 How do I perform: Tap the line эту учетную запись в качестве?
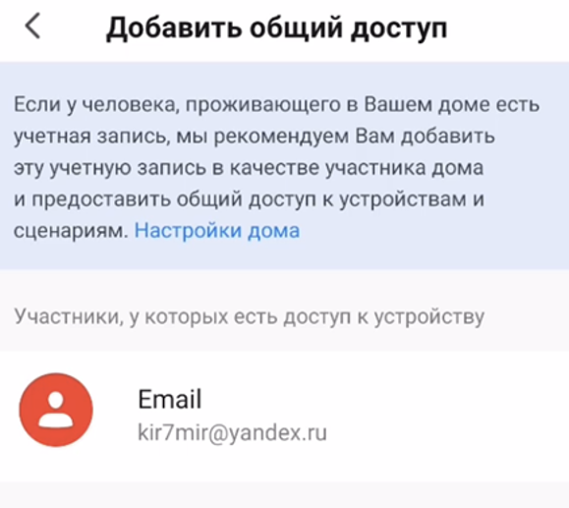249,168
